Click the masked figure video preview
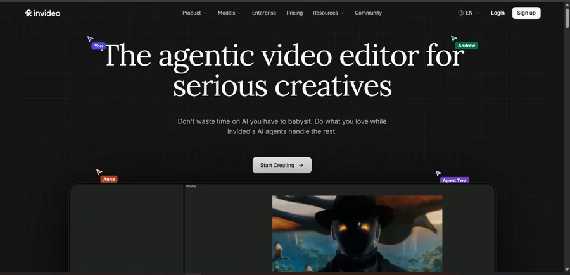Screen dimensions: 570x275 pyautogui.click(x=357, y=234)
